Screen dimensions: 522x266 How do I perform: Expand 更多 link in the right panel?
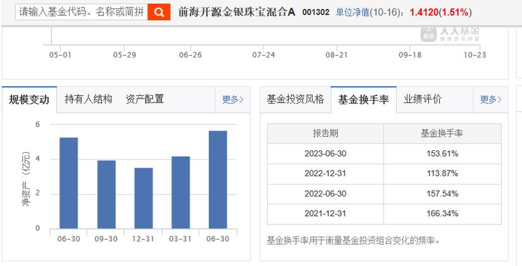pyautogui.click(x=490, y=99)
